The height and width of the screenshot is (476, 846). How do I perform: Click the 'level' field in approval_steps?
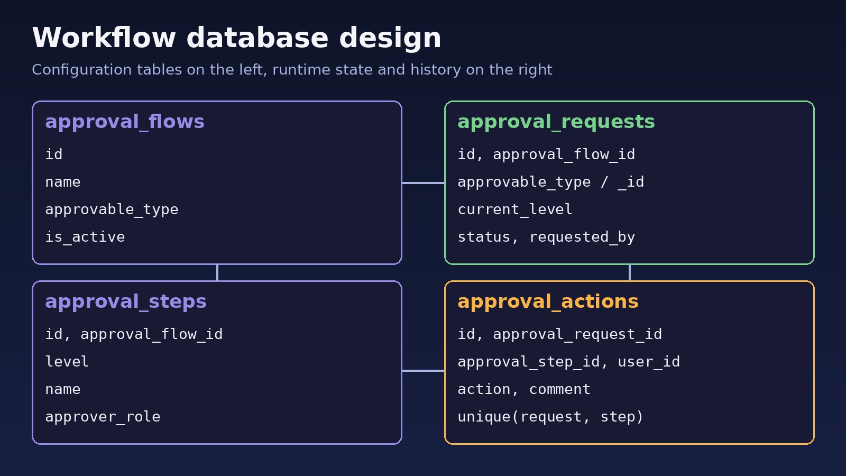pos(67,362)
